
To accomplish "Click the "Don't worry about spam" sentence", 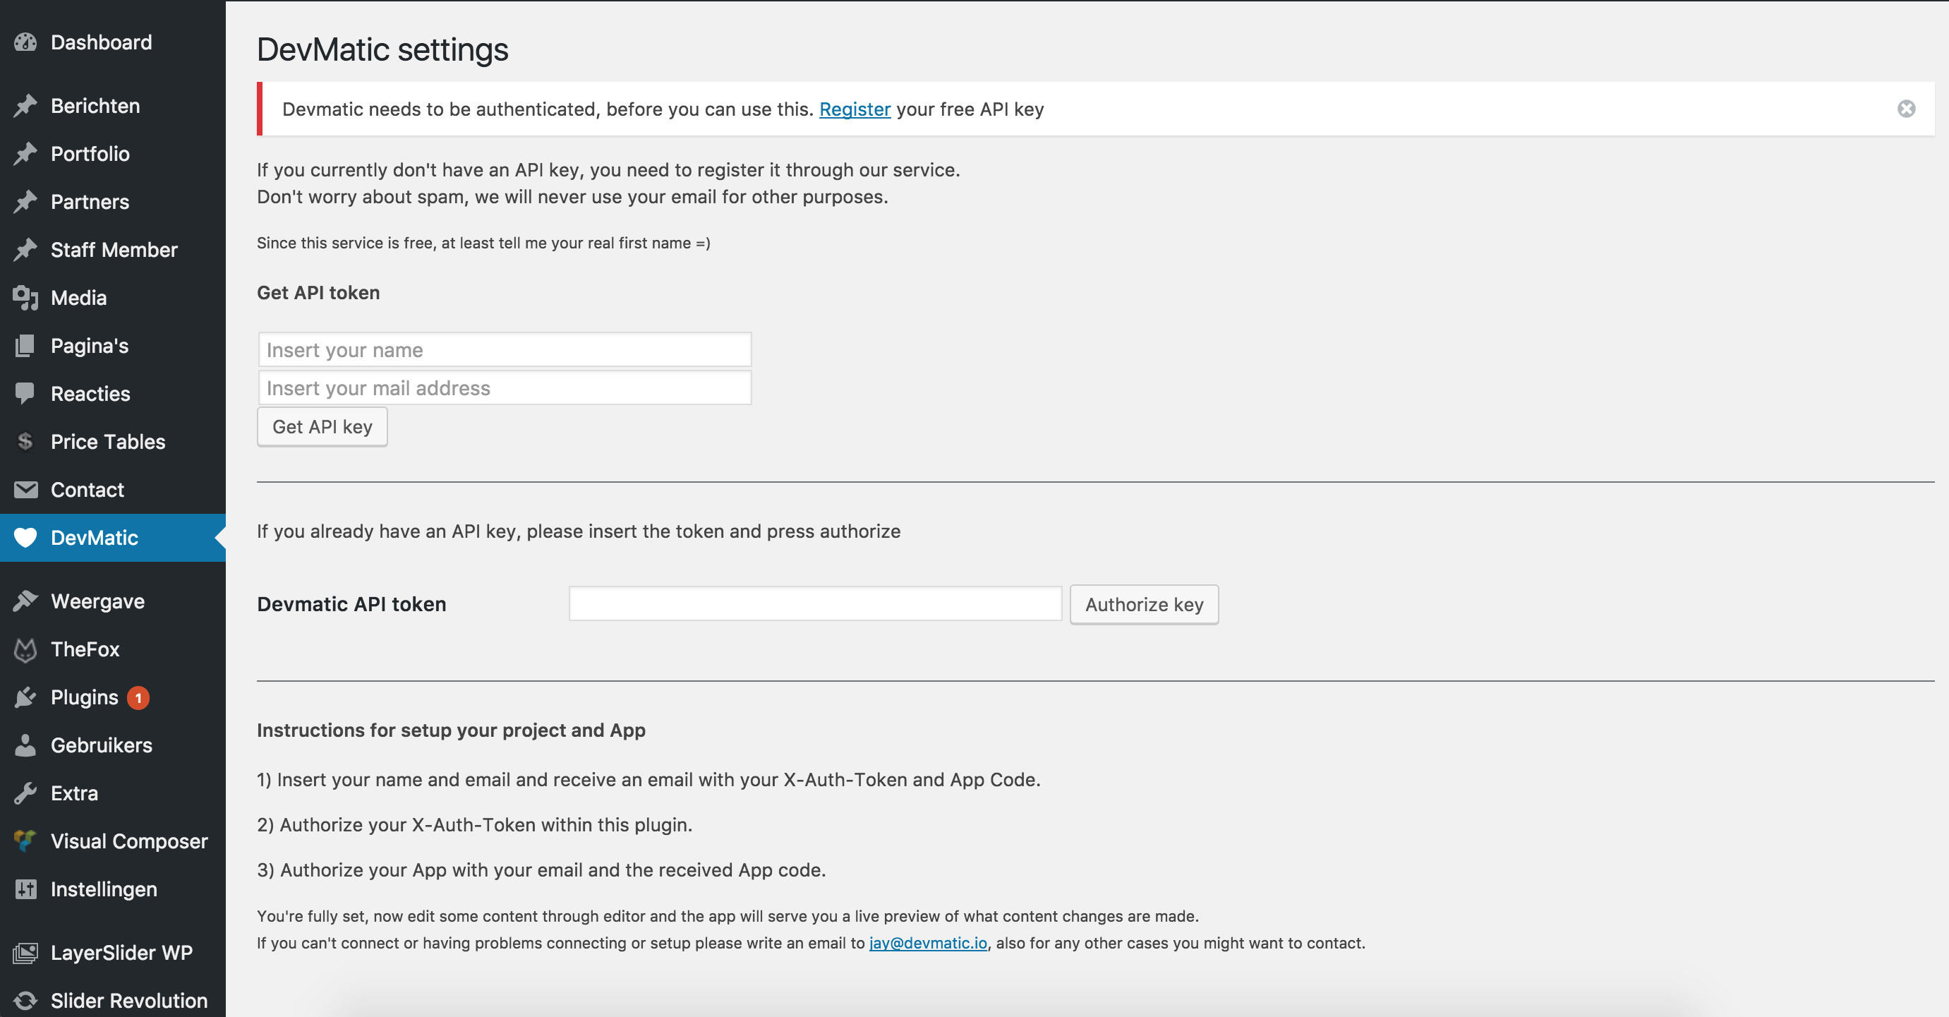I will pos(573,197).
